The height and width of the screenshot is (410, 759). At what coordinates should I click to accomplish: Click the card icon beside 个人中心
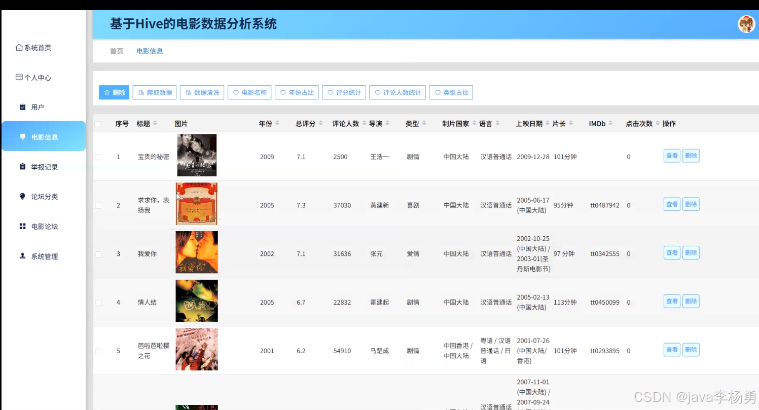coord(19,77)
